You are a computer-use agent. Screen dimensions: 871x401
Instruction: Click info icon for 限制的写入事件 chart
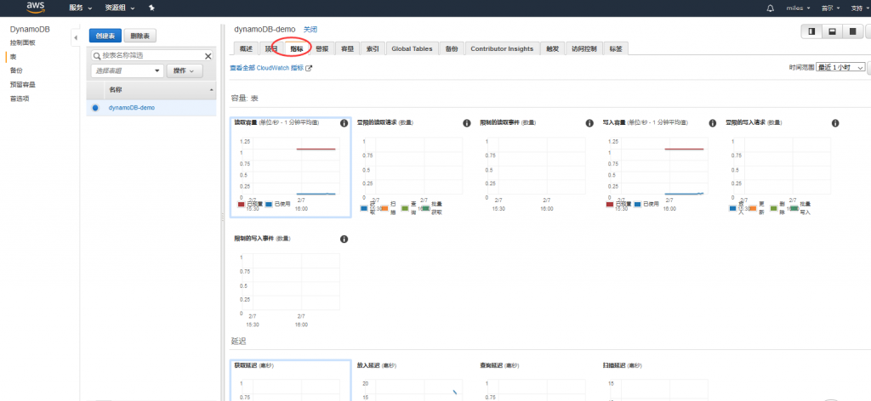(x=344, y=239)
